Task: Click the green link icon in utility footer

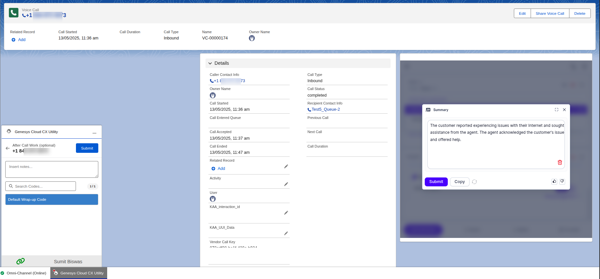Action: click(20, 261)
